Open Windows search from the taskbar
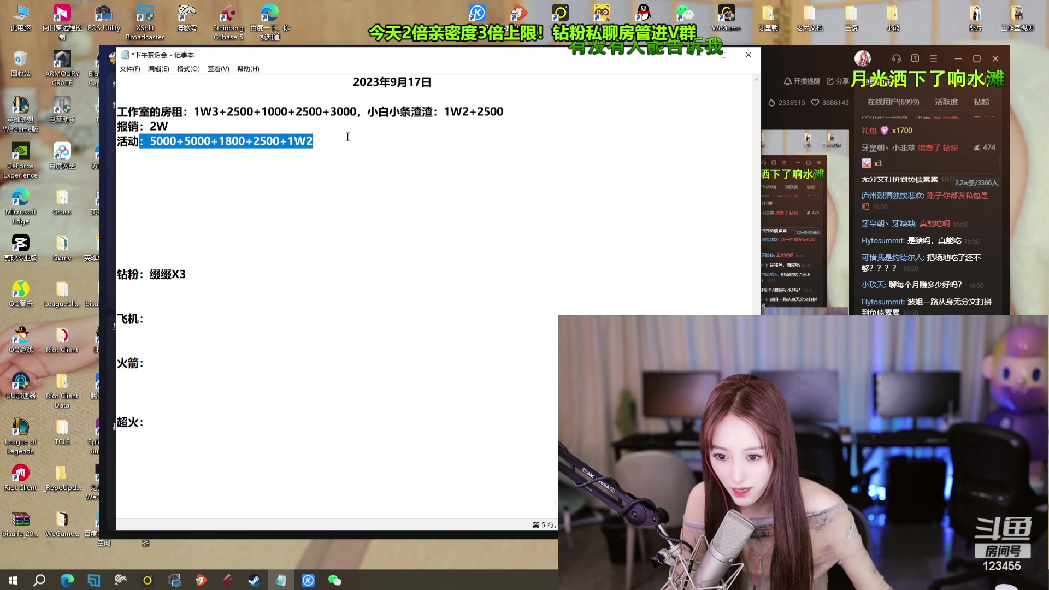This screenshot has height=590, width=1049. 39,580
